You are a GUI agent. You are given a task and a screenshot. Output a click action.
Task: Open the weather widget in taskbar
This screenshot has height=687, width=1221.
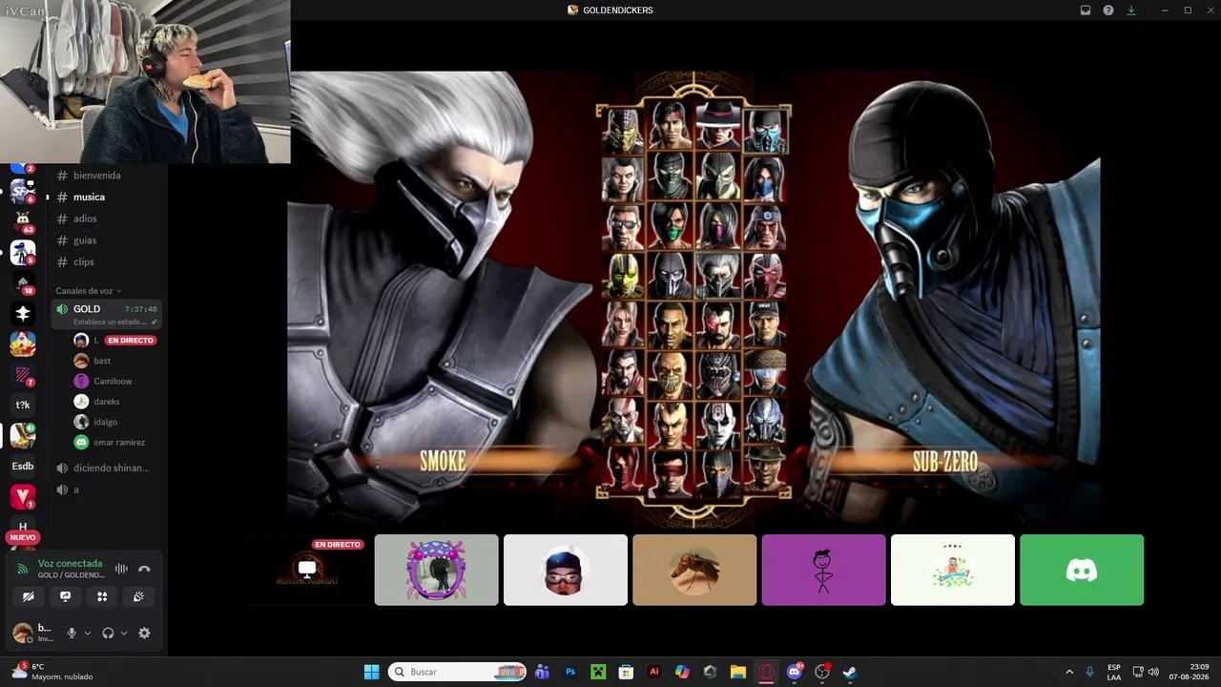click(x=52, y=672)
